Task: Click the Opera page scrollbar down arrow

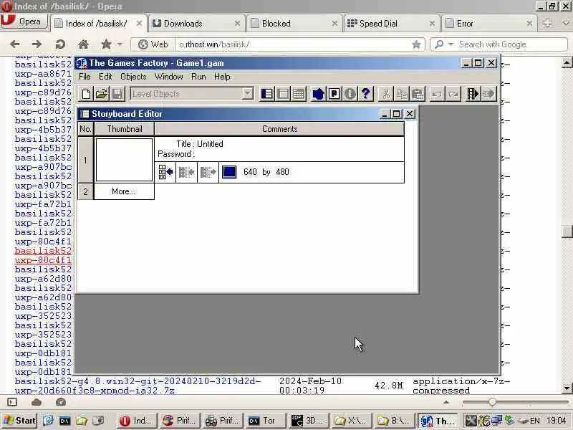Action: [x=567, y=388]
